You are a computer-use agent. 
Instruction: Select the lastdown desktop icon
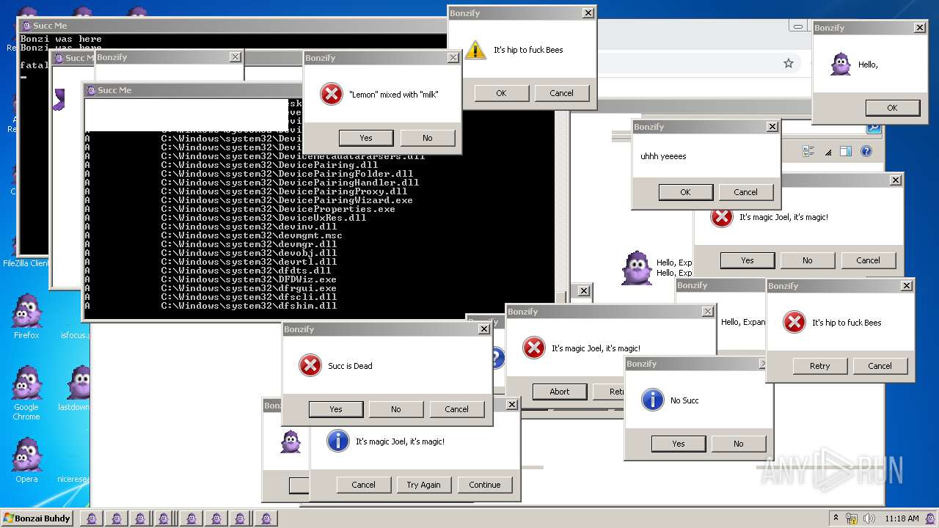tap(74, 389)
